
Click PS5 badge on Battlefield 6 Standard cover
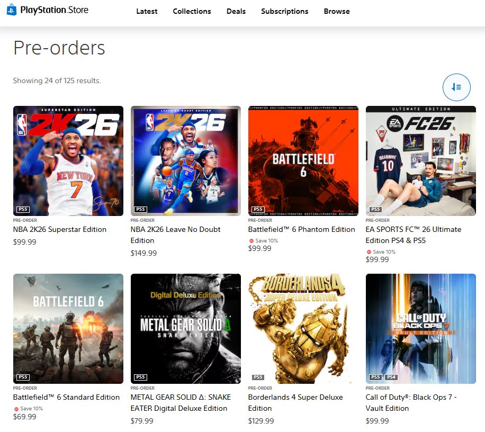pos(23,377)
